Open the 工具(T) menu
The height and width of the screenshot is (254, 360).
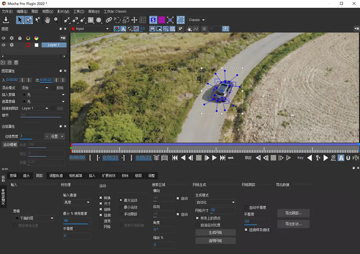tap(79, 12)
